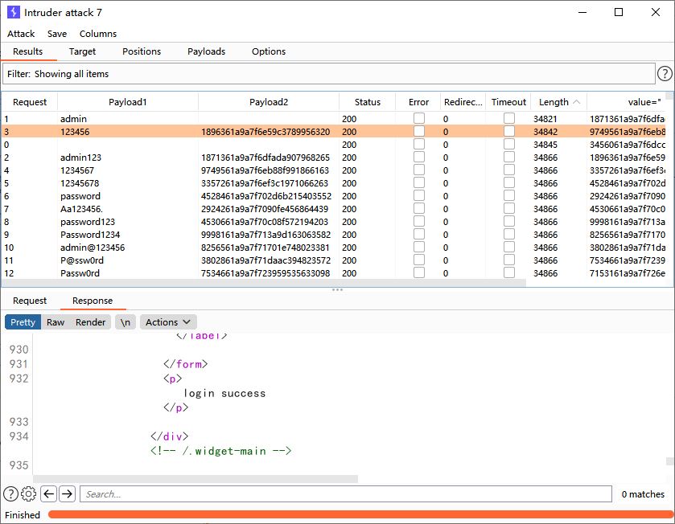Toggle the \n non-printable characters button

[x=126, y=322]
